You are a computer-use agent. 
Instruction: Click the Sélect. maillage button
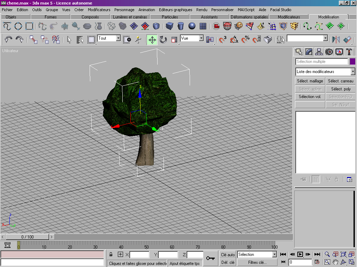click(x=310, y=81)
